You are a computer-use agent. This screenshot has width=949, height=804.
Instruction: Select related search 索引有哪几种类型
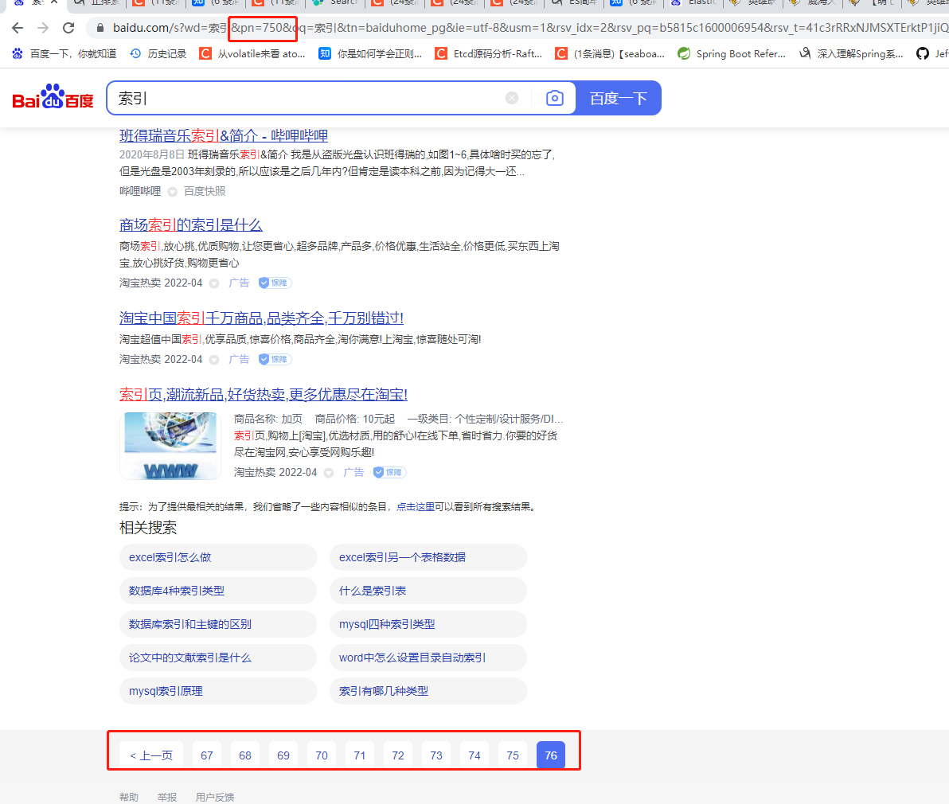pos(428,691)
